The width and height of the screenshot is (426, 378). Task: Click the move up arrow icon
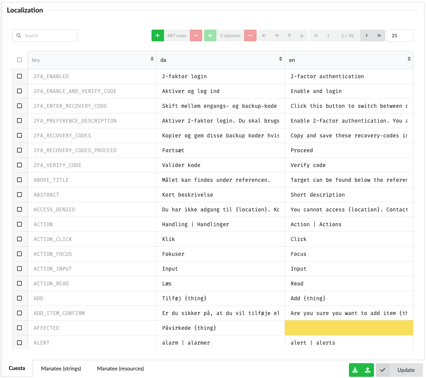(x=289, y=36)
